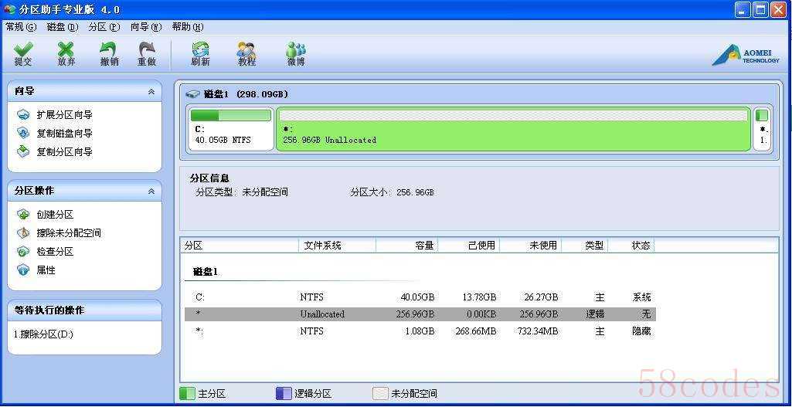
Task: Launch 扩展分区向导 from the sidebar
Action: click(64, 115)
